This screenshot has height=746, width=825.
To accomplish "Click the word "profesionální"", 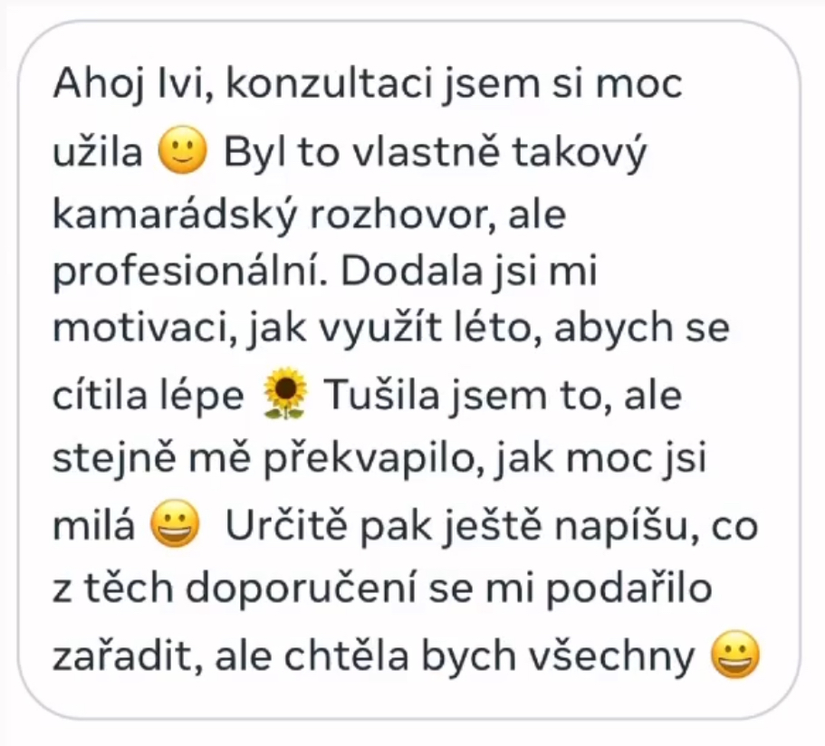I will point(190,273).
